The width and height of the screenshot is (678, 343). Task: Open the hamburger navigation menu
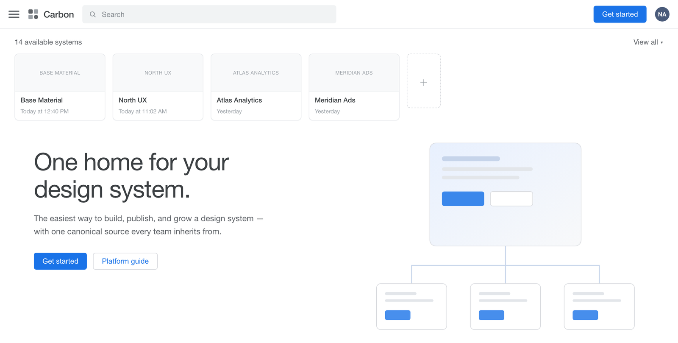coord(14,14)
